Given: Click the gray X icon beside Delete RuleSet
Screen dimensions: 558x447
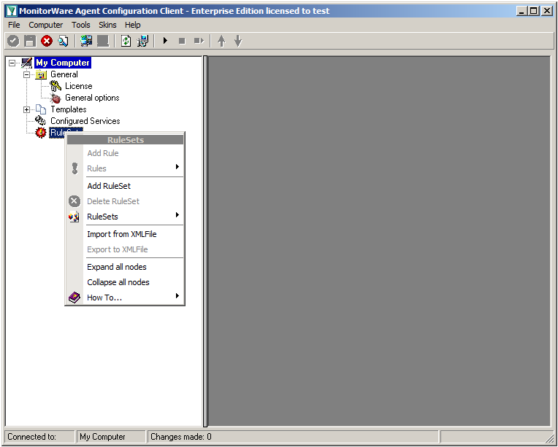Looking at the screenshot, I should (x=74, y=201).
